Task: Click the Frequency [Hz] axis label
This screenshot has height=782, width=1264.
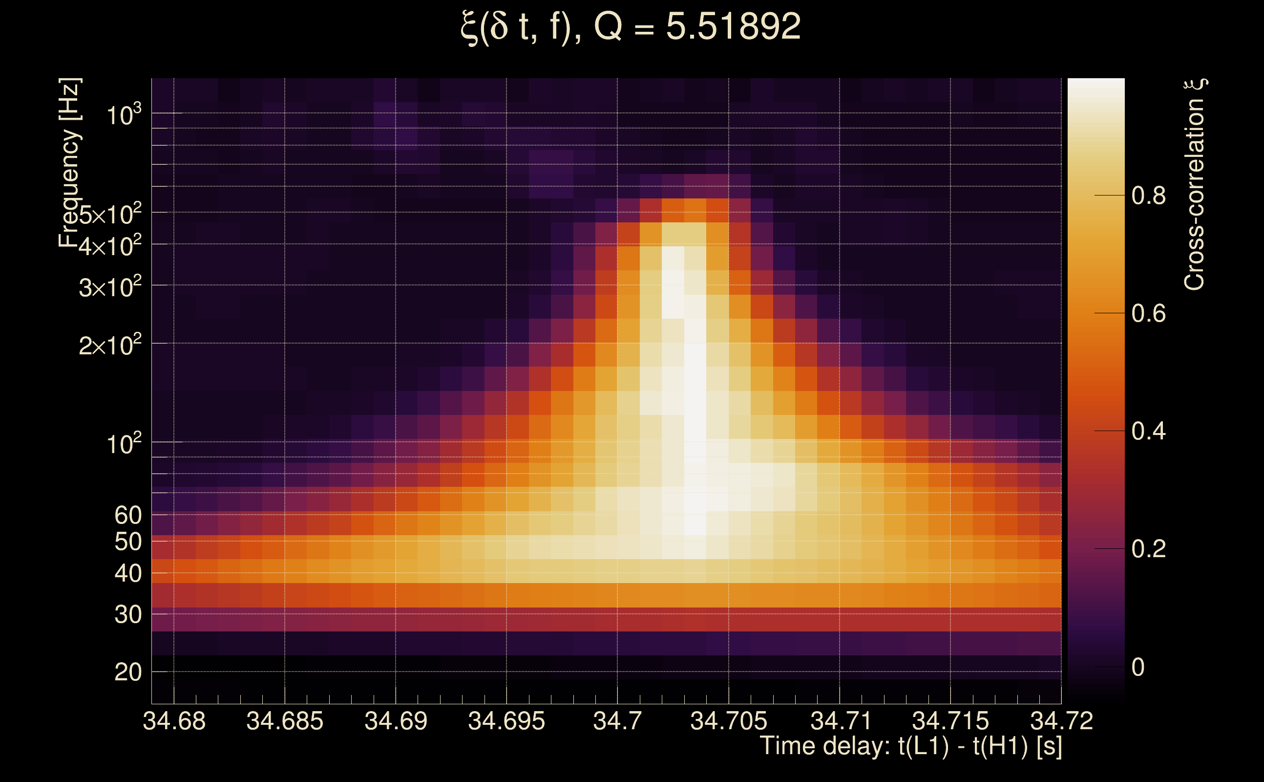Action: (x=69, y=163)
